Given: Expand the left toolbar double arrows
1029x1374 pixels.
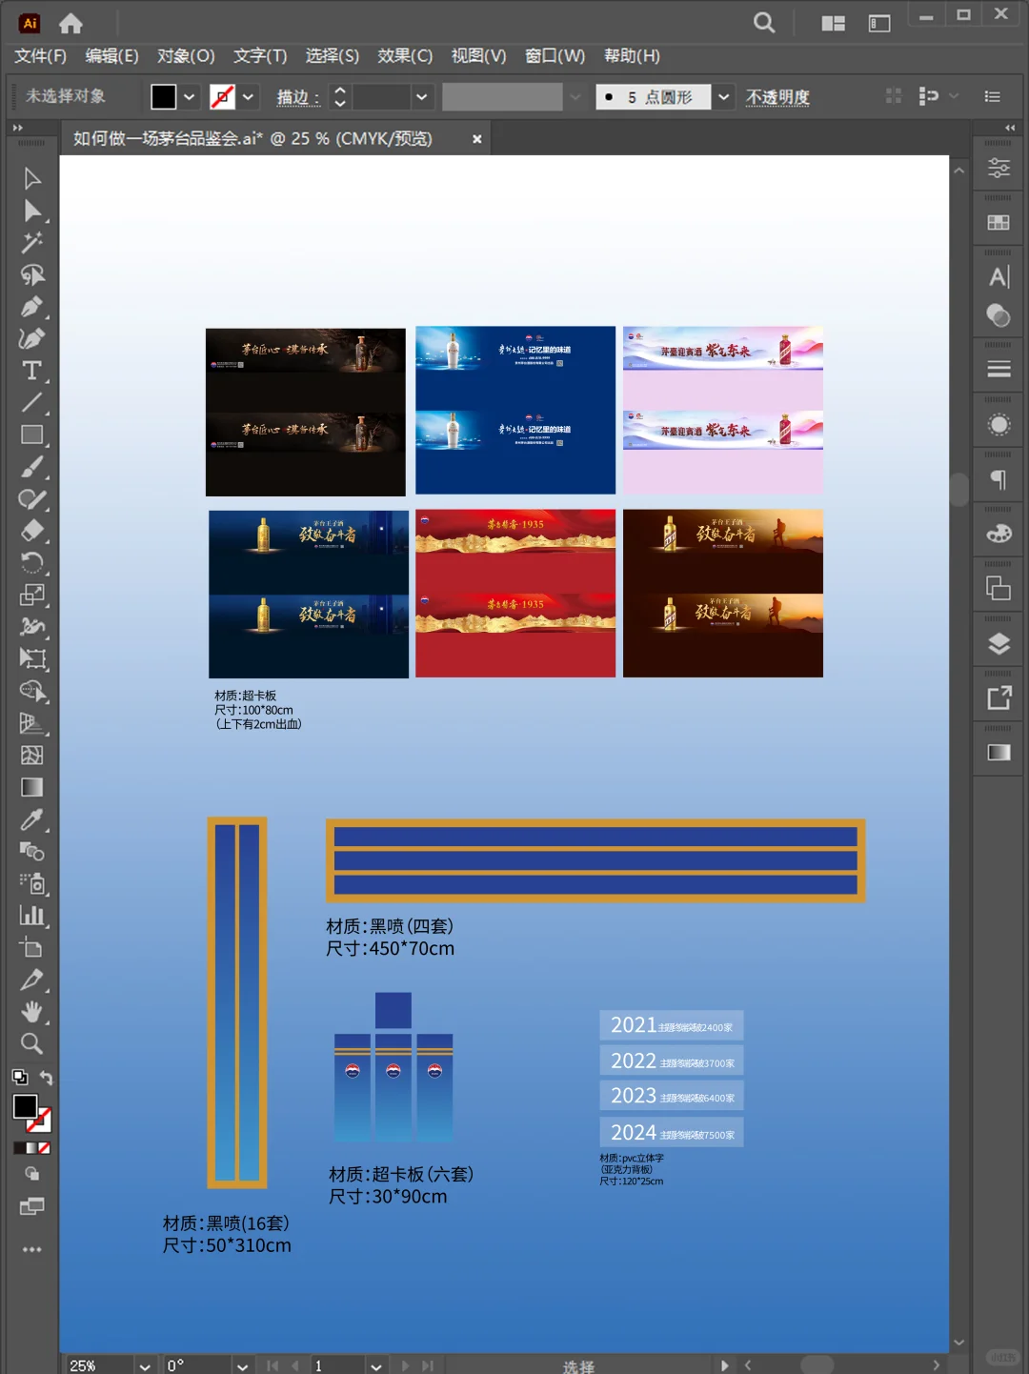Looking at the screenshot, I should tap(17, 128).
